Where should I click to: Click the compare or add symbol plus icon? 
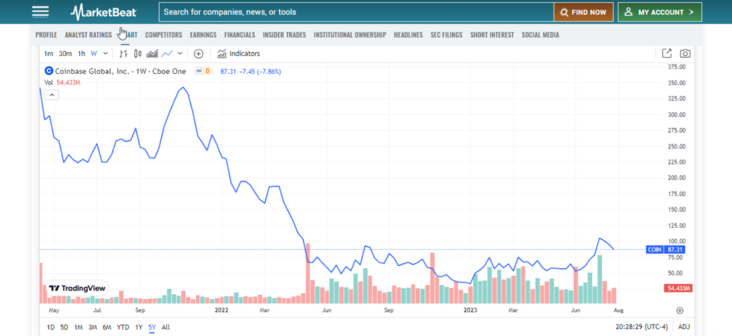click(x=198, y=53)
